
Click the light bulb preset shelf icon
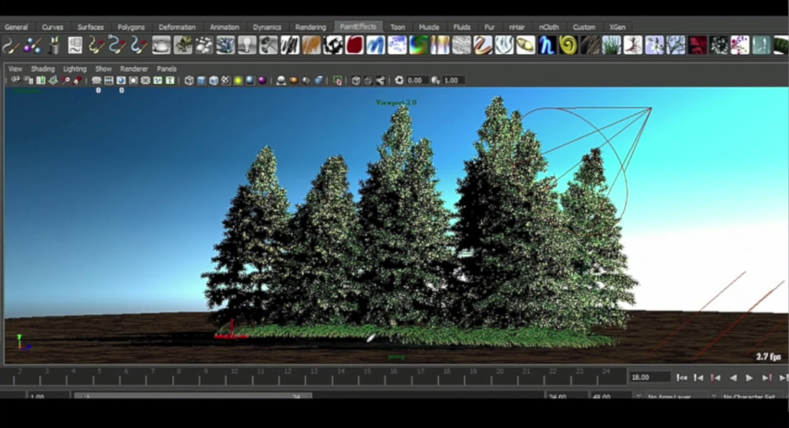247,45
